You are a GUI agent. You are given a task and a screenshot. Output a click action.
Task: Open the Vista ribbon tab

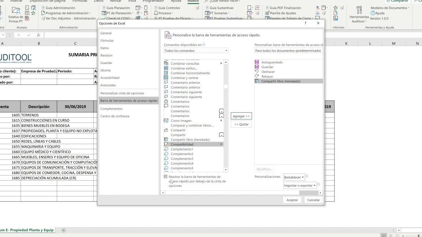click(x=132, y=1)
